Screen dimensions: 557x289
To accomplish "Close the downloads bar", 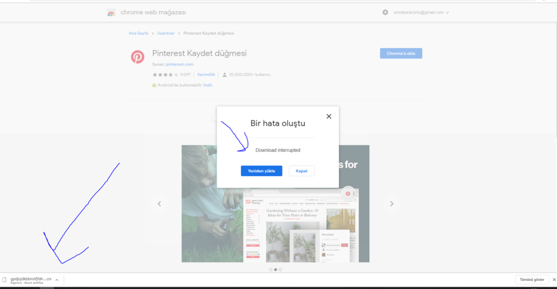I will click(x=554, y=280).
